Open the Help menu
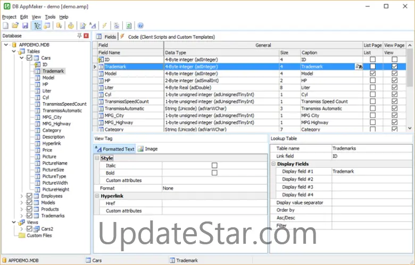The image size is (415, 265). click(64, 17)
